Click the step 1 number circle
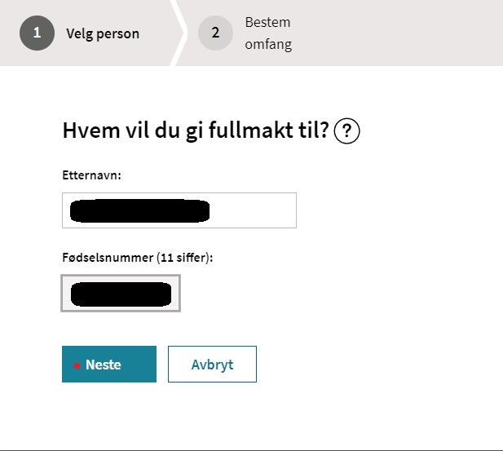Image resolution: width=503 pixels, height=451 pixels. click(37, 33)
